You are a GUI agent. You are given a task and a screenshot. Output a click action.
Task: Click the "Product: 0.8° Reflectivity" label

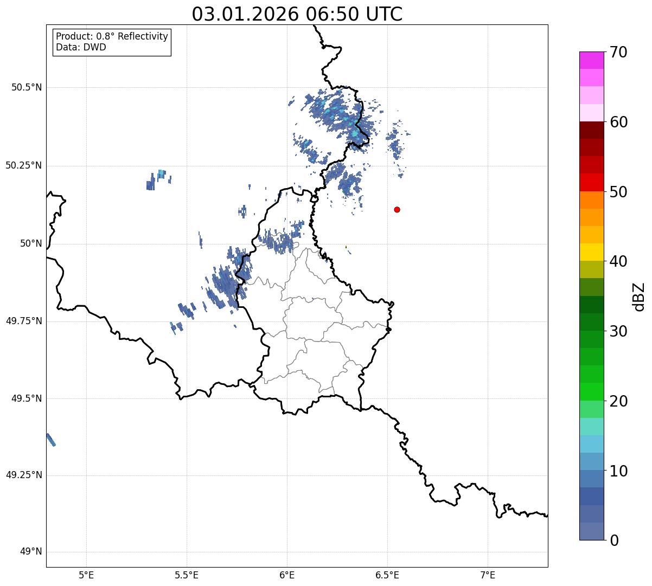[112, 36]
